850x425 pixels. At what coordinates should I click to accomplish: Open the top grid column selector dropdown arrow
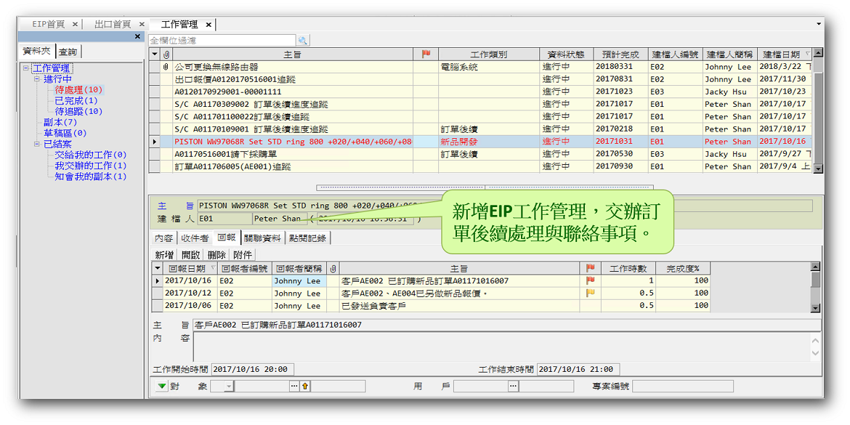point(154,54)
